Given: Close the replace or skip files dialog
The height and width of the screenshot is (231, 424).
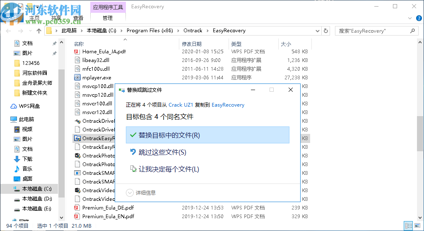Looking at the screenshot, I should pos(291,90).
